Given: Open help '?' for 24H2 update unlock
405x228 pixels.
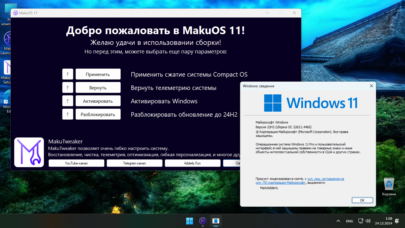Looking at the screenshot, I should (x=68, y=114).
